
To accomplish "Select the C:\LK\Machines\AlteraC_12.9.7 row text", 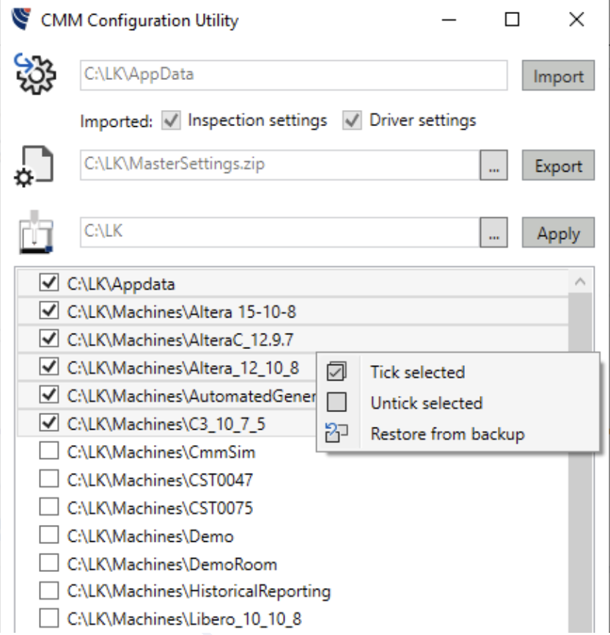I will point(180,340).
